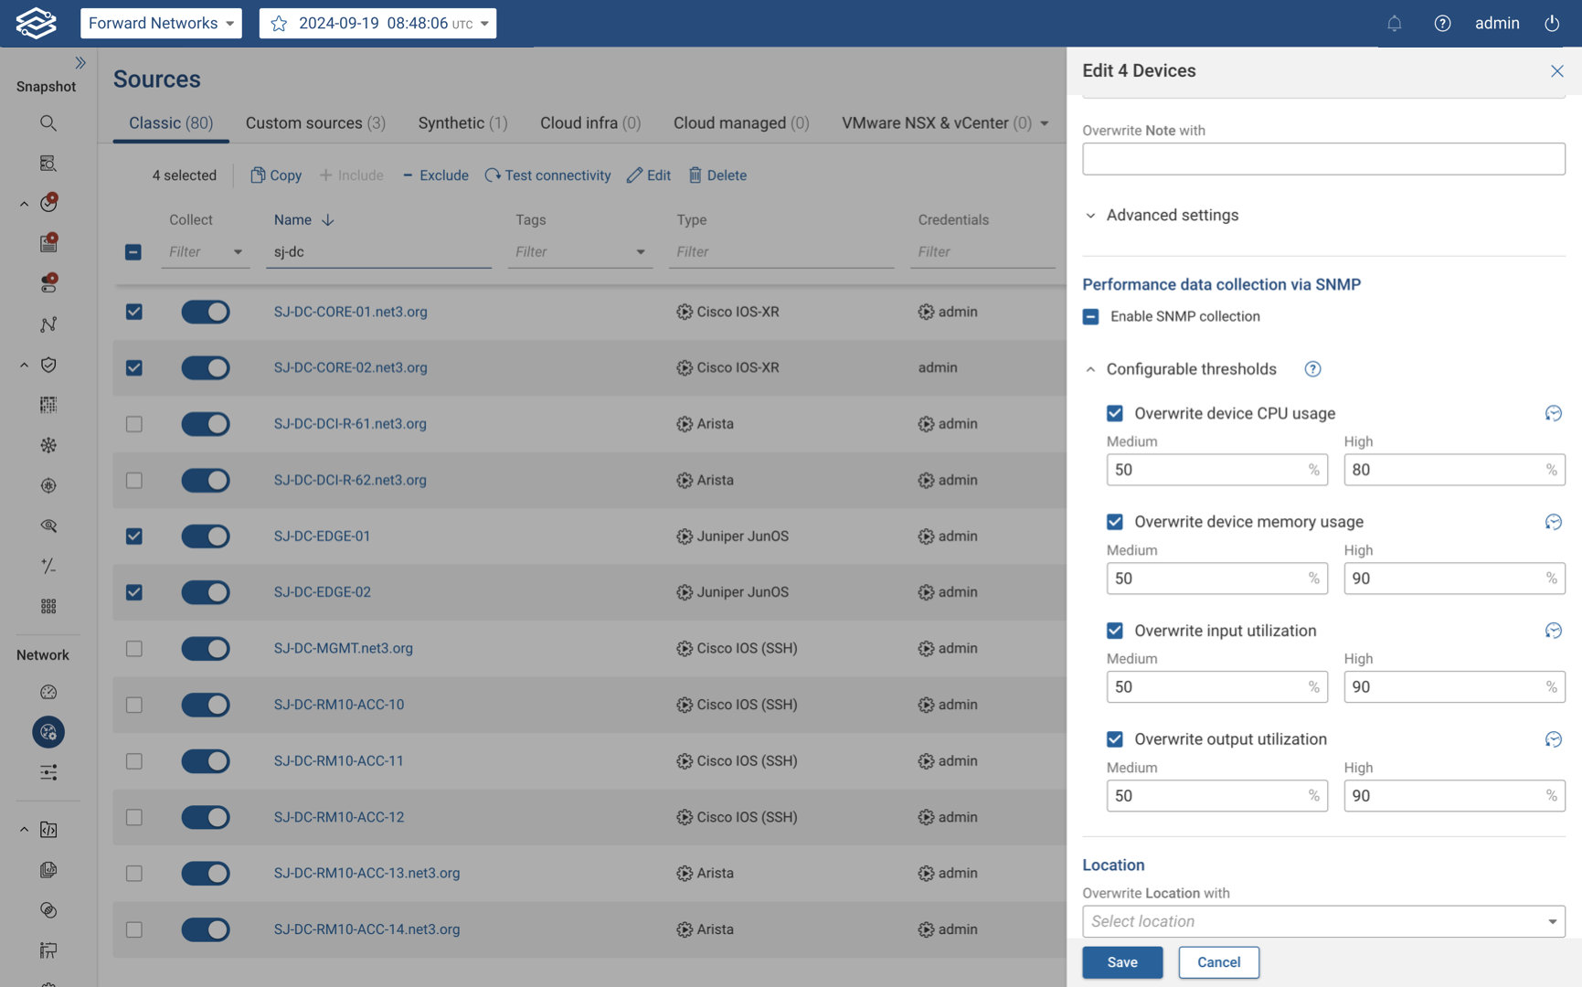
Task: Uncheck Overwrite device memory usage
Action: point(1114,521)
